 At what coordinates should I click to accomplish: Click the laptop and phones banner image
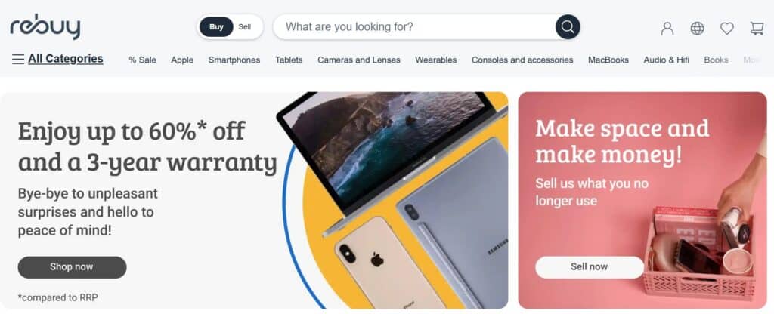click(395, 200)
